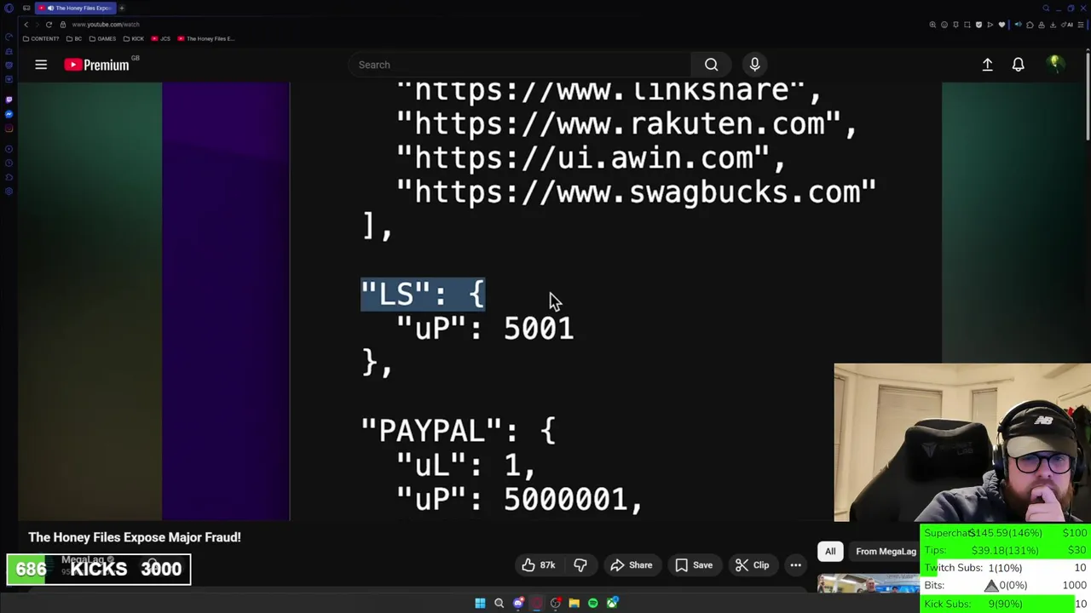1091x613 pixels.
Task: Open the suggested video thumbnail below chips
Action: (868, 583)
